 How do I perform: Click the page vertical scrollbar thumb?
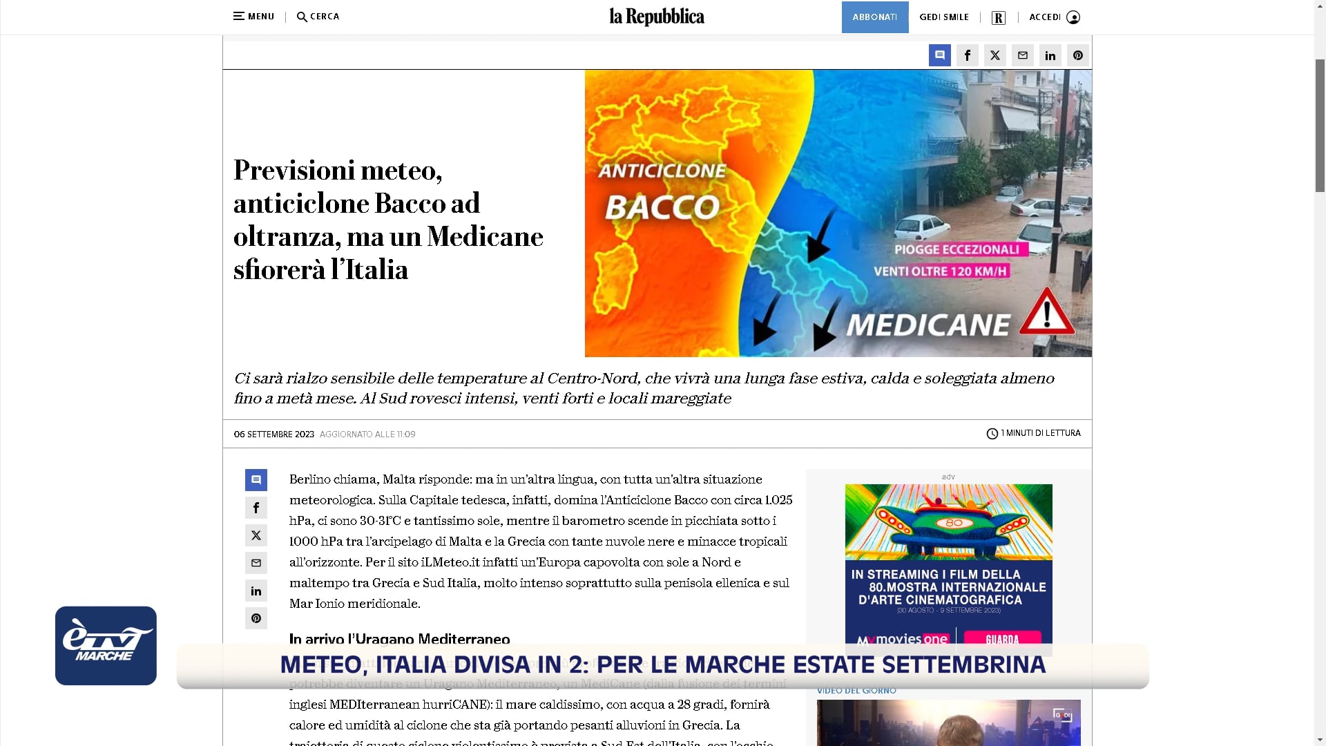pyautogui.click(x=1320, y=125)
